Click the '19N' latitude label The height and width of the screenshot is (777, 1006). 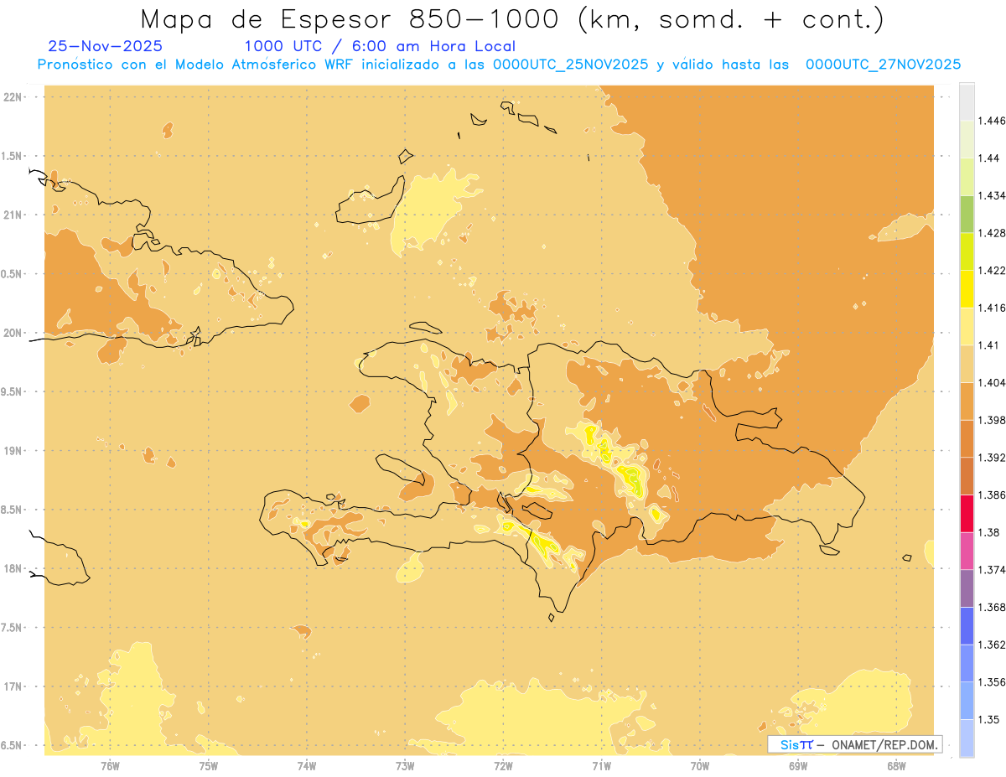(13, 451)
